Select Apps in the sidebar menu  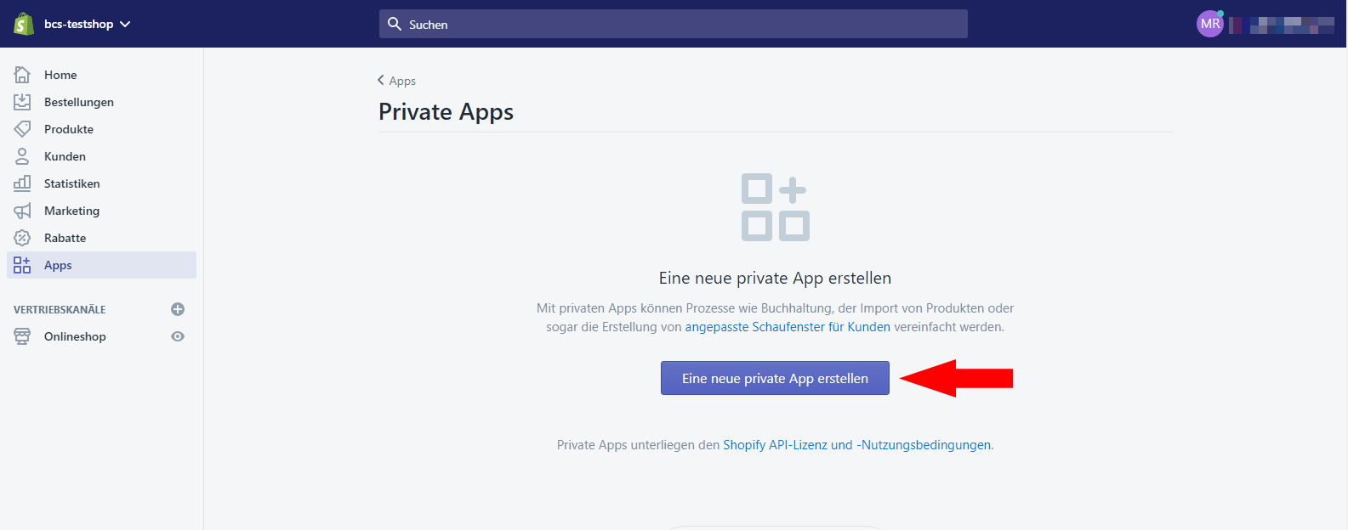(102, 265)
